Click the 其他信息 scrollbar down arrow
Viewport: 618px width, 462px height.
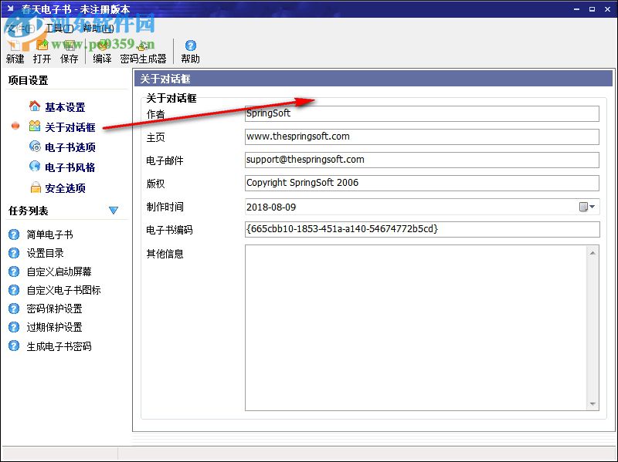click(593, 404)
